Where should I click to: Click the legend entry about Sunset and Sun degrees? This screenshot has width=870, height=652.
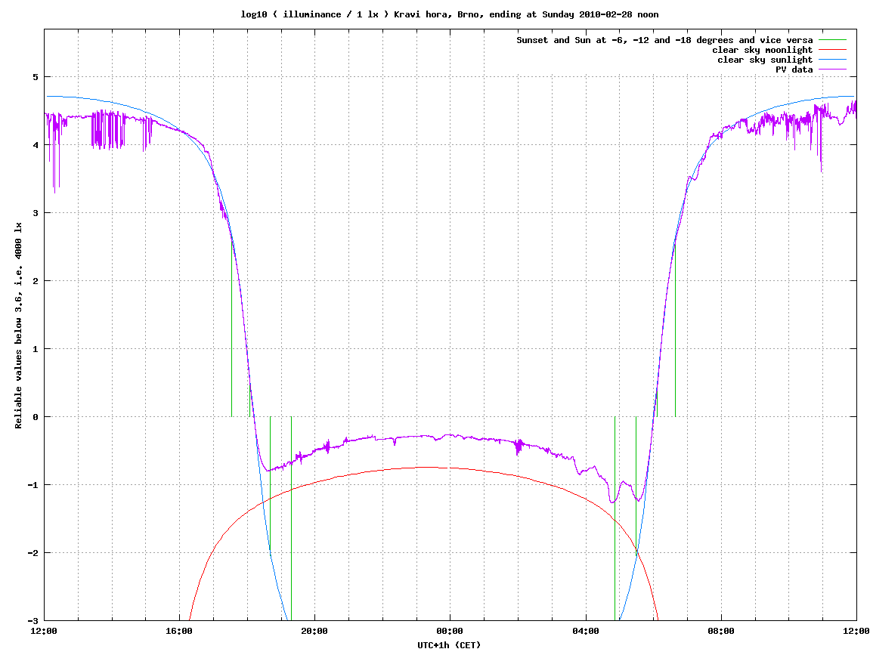(664, 41)
